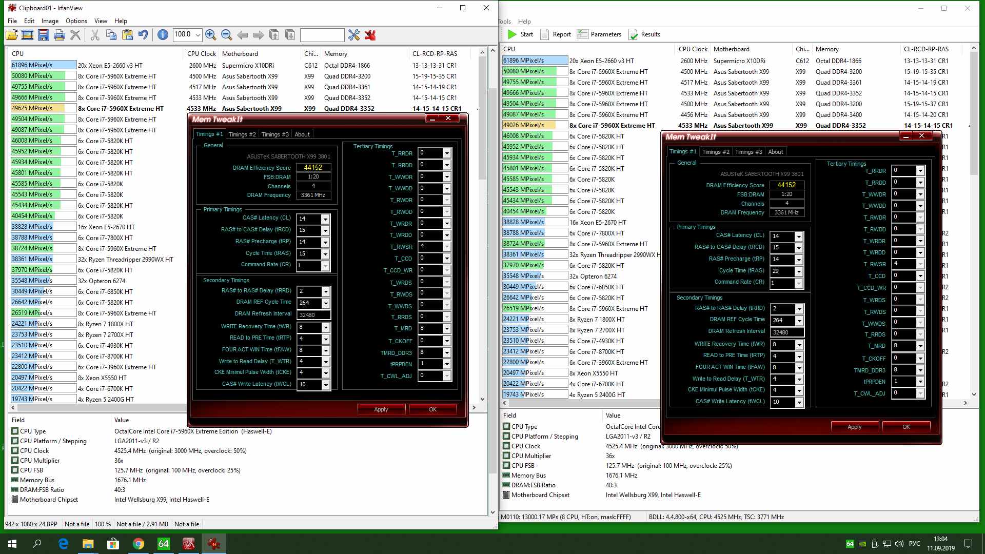Open the Options menu in IrfanView
The width and height of the screenshot is (985, 554).
click(76, 21)
